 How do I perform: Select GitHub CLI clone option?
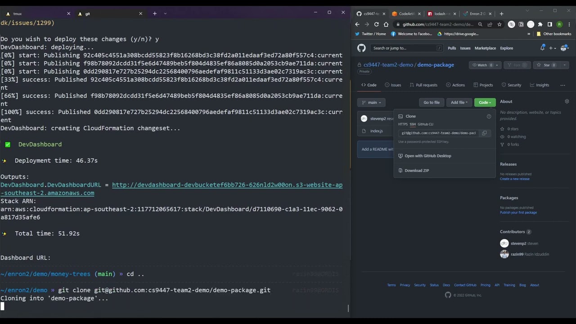425,124
